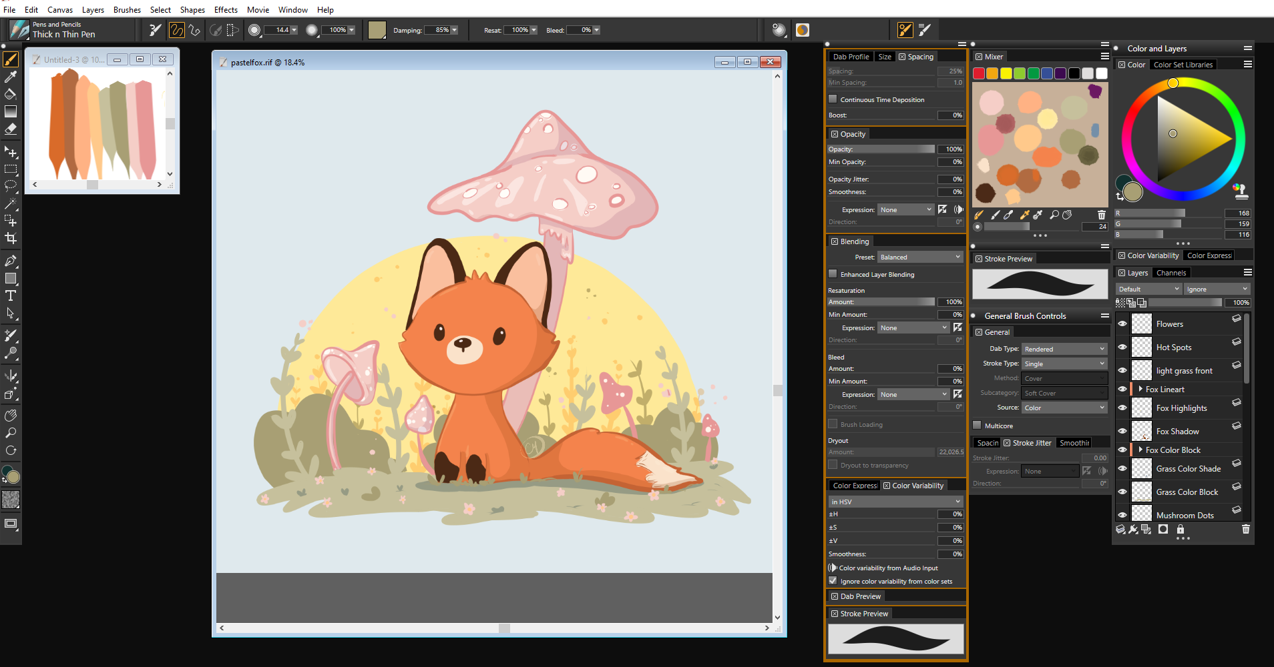This screenshot has width=1274, height=667.
Task: Switch to the Channels tab
Action: [x=1171, y=272]
